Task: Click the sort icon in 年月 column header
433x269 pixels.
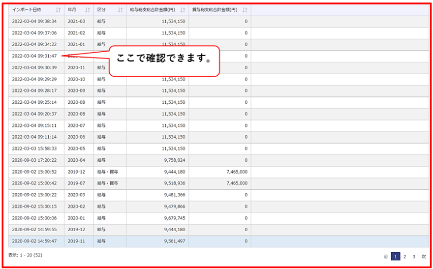Action: pos(88,10)
